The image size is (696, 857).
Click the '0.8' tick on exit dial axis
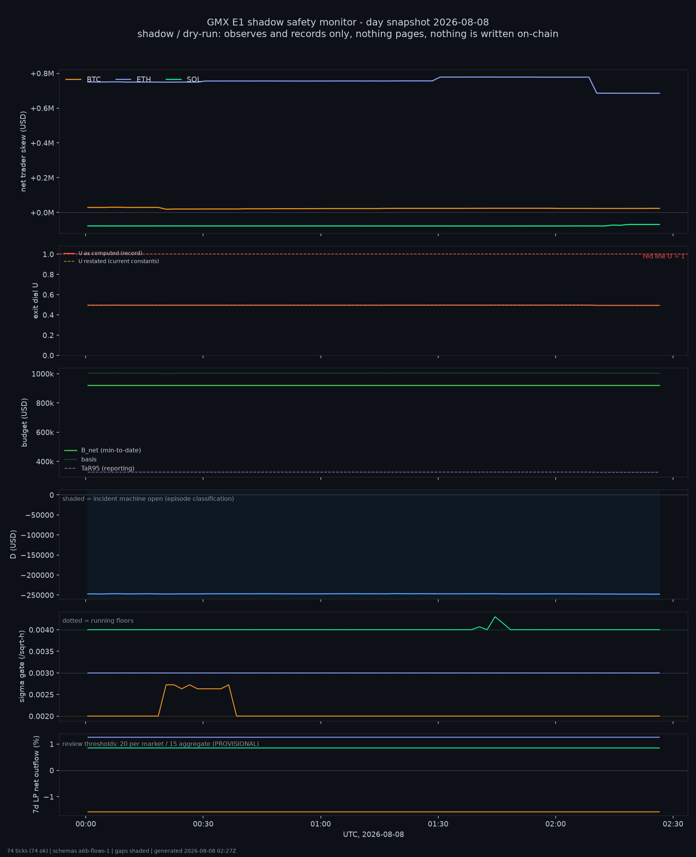tap(49, 275)
